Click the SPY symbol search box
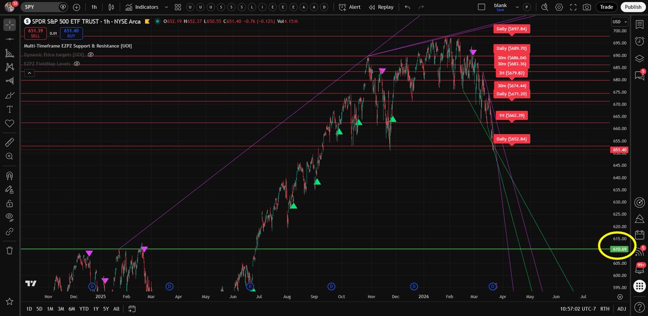 (x=45, y=7)
